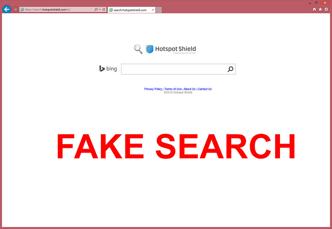Open a new blank tab
The height and width of the screenshot is (229, 332).
pyautogui.click(x=159, y=10)
